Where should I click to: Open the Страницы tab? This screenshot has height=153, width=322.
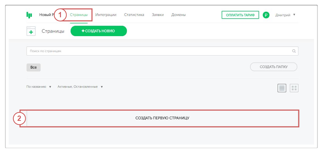79,15
